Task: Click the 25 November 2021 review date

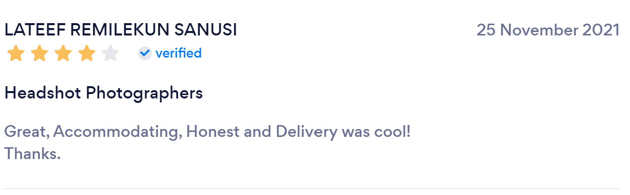Action: tap(548, 30)
